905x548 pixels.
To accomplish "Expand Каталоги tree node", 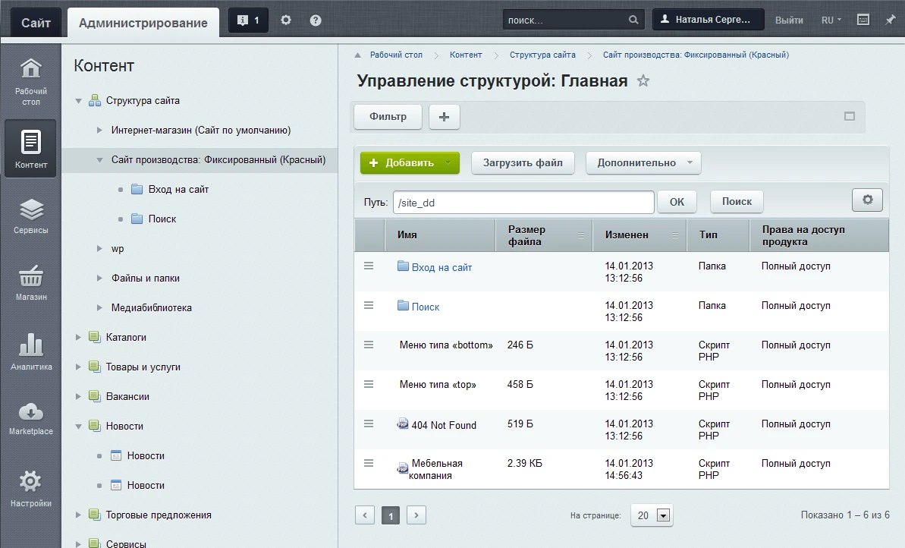I will tap(78, 337).
